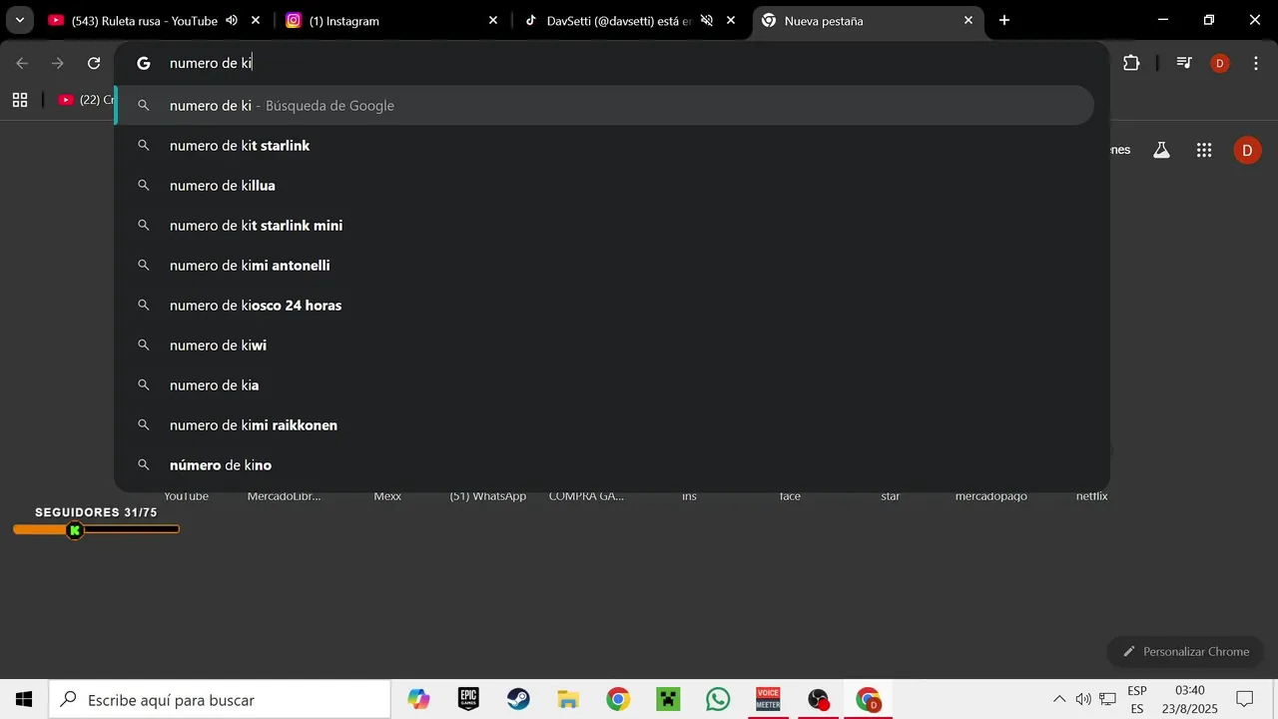Open a new tab with plus button
The image size is (1278, 719).
click(1004, 20)
